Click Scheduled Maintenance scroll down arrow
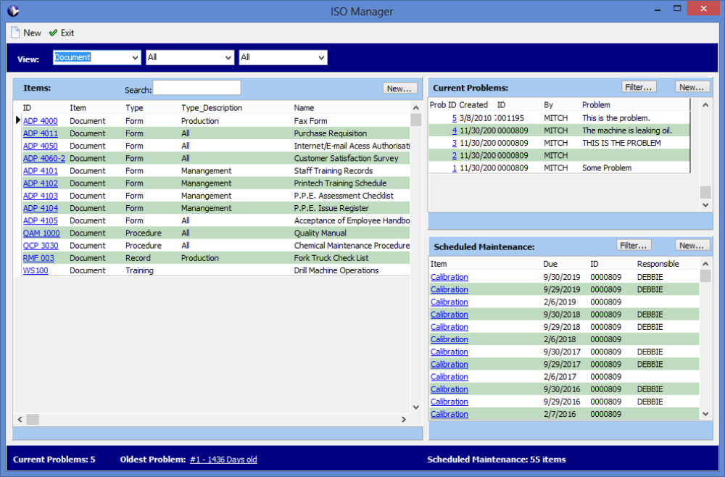The width and height of the screenshot is (725, 477). tap(705, 414)
